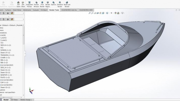The height and width of the screenshot is (101, 180).
Task: Switch to the Model bottom tab
Action: coord(6,100)
